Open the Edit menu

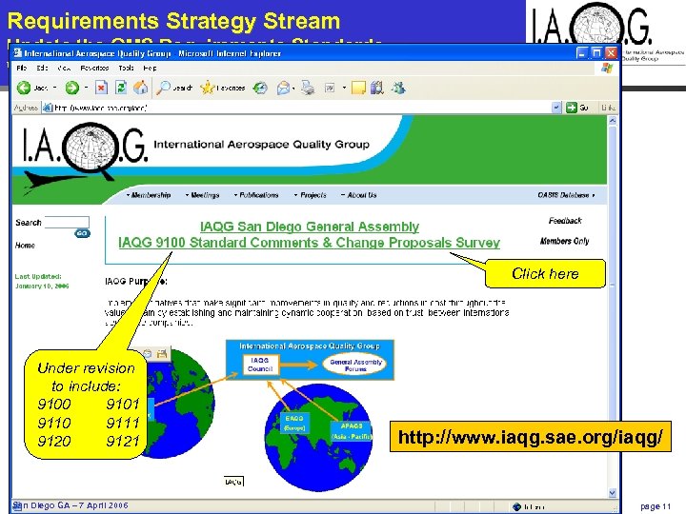42,68
